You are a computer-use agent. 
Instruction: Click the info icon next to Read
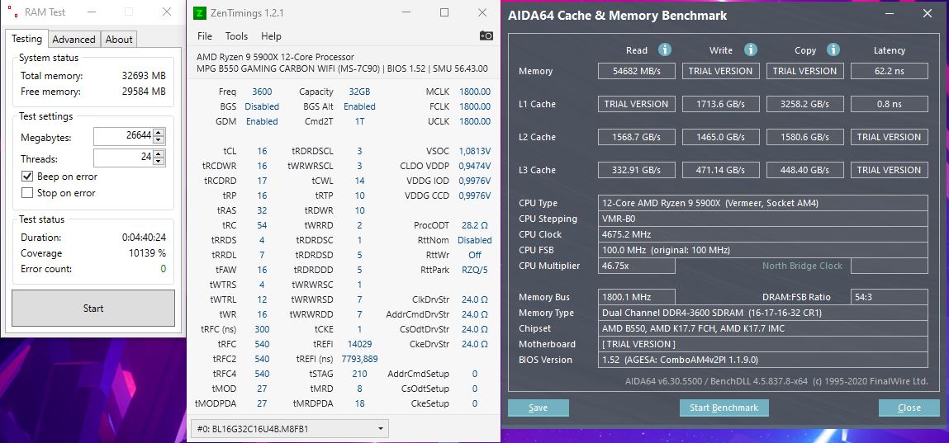(x=665, y=49)
